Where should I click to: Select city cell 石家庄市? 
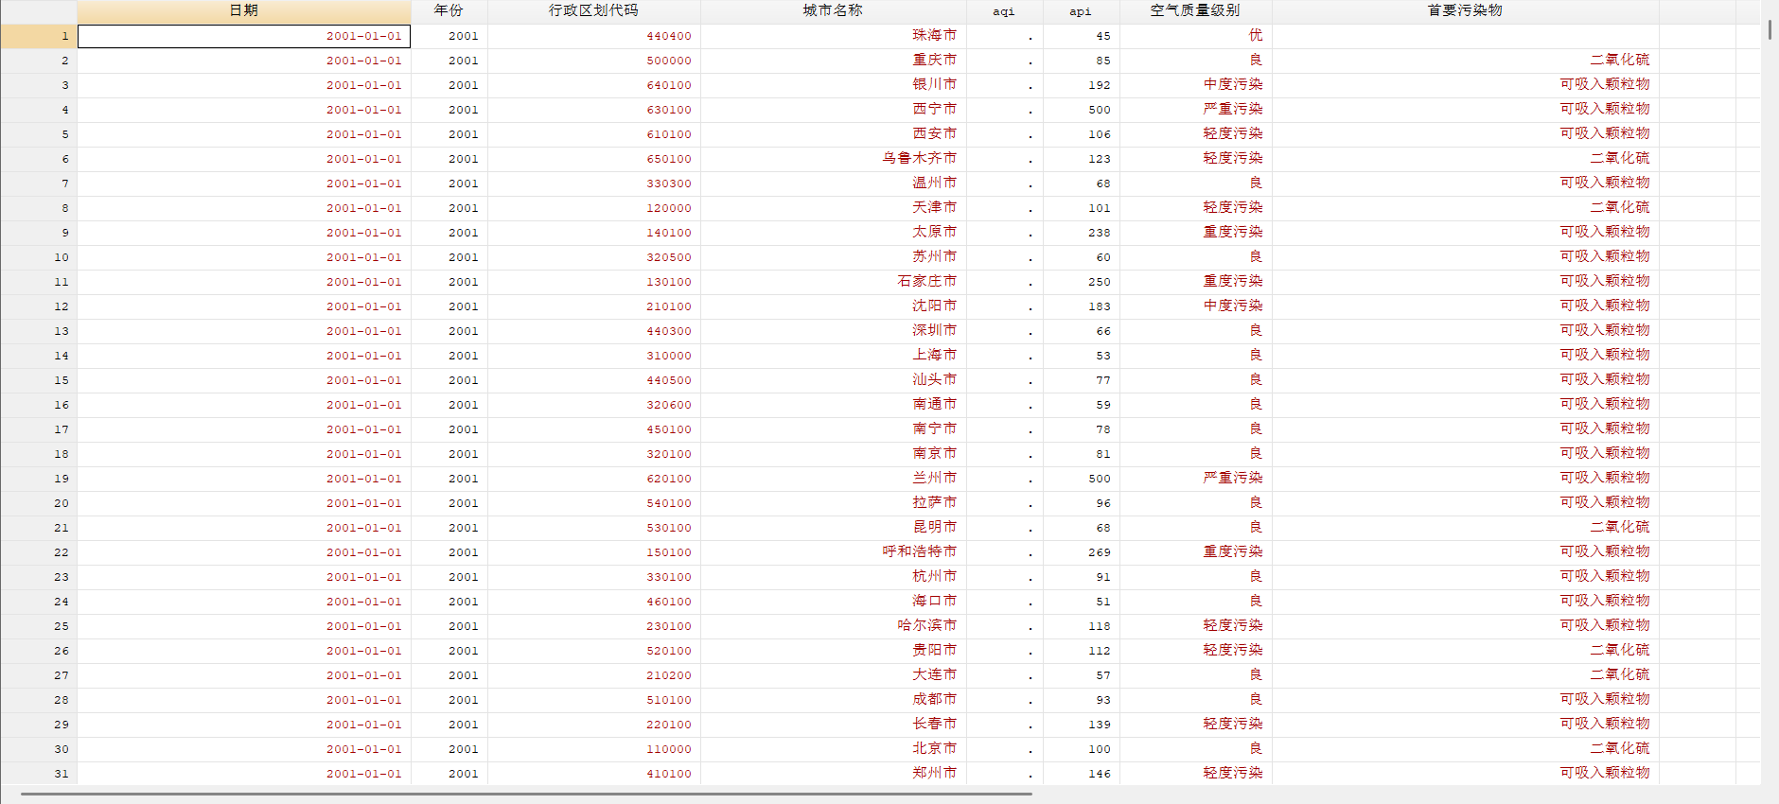833,282
